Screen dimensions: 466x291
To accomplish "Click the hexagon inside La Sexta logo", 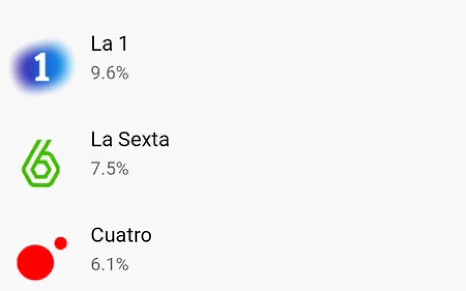I will 41,171.
